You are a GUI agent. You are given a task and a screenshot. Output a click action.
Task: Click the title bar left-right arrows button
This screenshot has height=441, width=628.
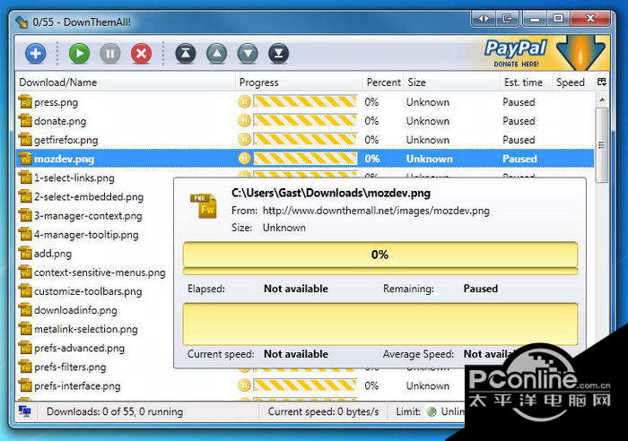[x=484, y=19]
